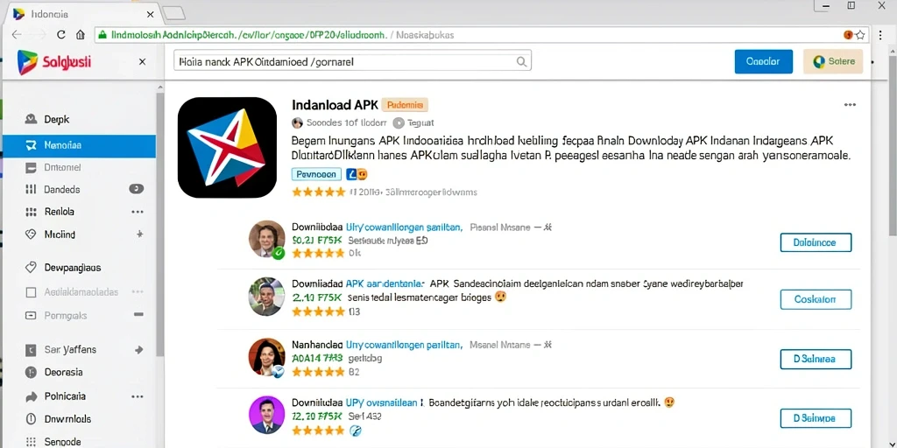Close the sidebar with the X icon
The height and width of the screenshot is (448, 897).
(x=142, y=62)
